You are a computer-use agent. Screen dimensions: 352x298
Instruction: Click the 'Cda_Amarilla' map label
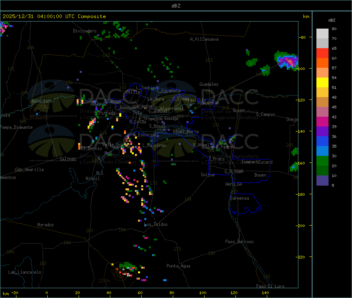pos(29,170)
